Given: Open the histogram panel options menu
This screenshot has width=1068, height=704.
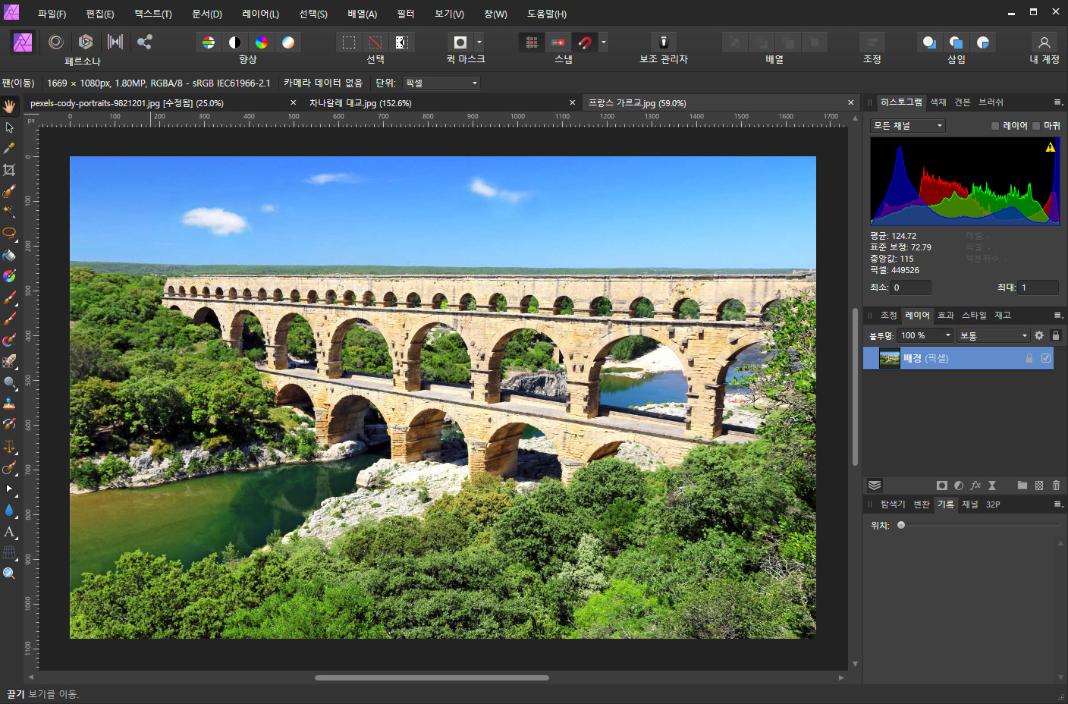Looking at the screenshot, I should click(1058, 102).
